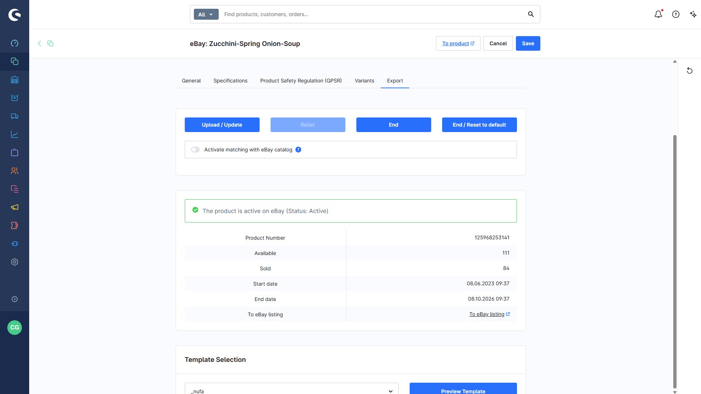
Task: Click the Save button
Action: point(528,43)
